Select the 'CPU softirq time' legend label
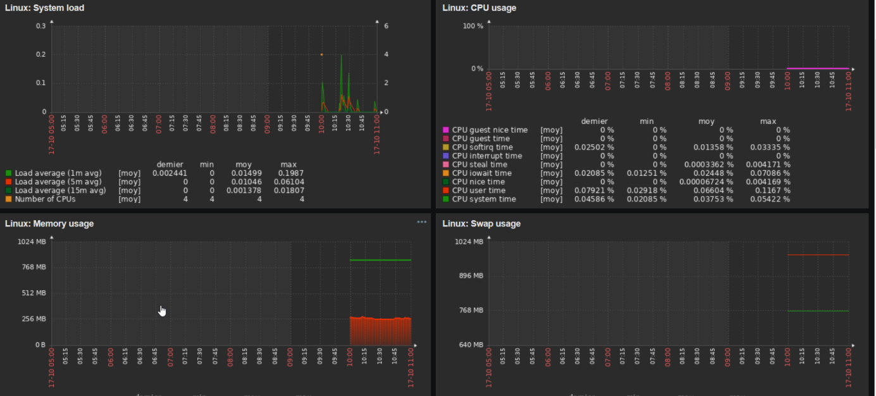876x396 pixels. pos(483,147)
